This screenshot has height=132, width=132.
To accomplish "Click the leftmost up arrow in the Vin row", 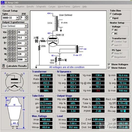I will click(8, 31).
